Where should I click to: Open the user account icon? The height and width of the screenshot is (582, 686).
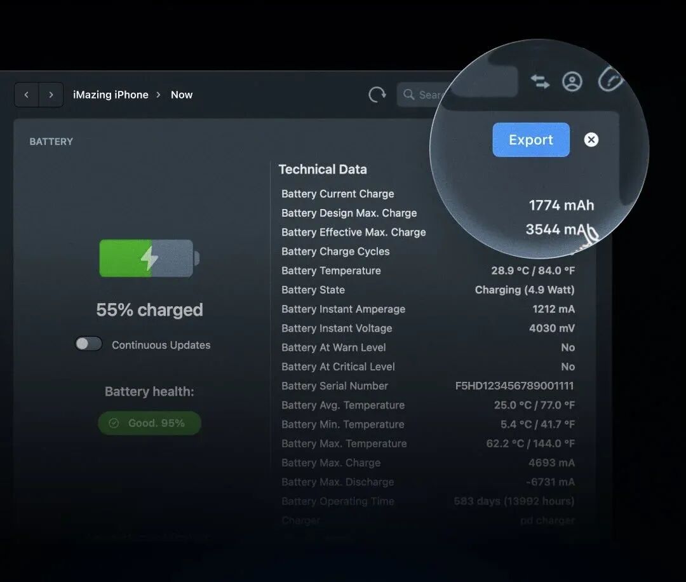[x=572, y=81]
